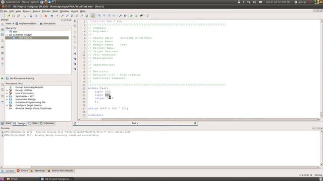Open the Tools menu
The height and width of the screenshot is (181, 323).
55,11
